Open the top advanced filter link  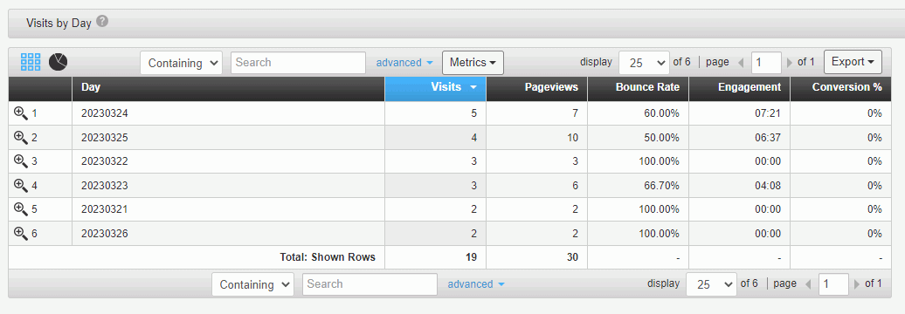tap(404, 63)
